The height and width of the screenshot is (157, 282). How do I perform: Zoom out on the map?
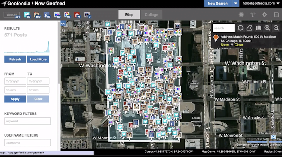276,28
